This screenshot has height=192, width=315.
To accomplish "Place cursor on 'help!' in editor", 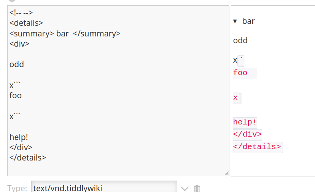I will tap(19, 137).
